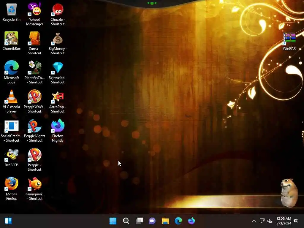The height and width of the screenshot is (228, 304).
Task: Select the WinRAR desktop icon
Action: [x=289, y=41]
